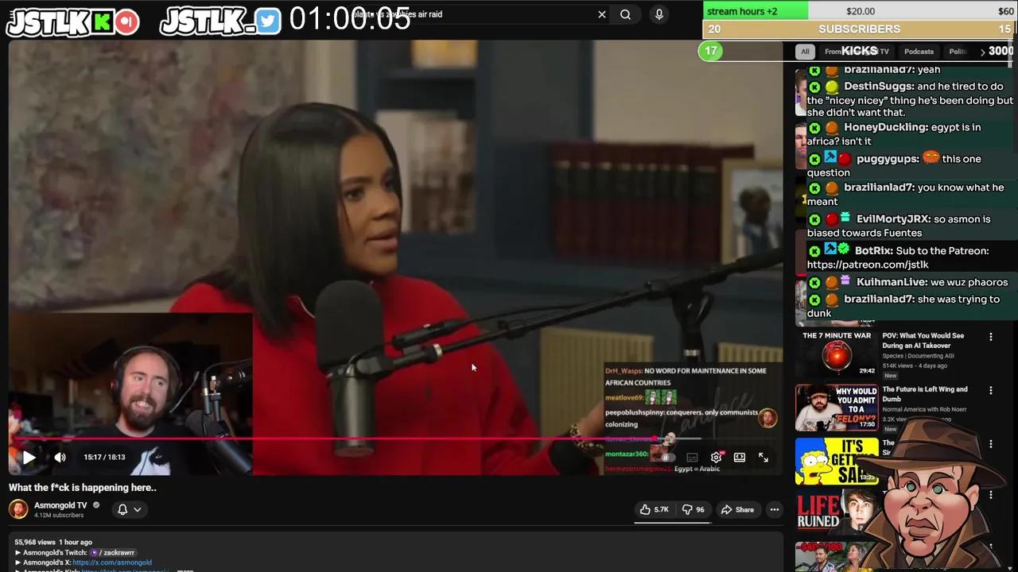
Task: Open the zackrawrr Twitch link in the description
Action: pos(116,553)
